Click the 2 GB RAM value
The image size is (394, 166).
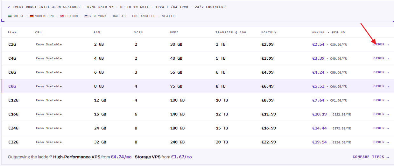(x=99, y=44)
